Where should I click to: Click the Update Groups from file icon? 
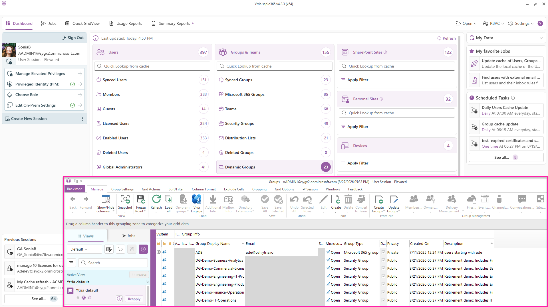(394, 199)
